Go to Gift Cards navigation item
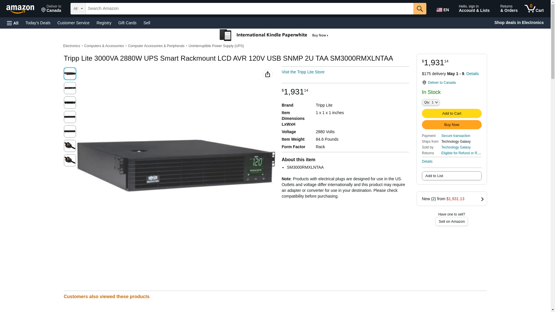Screen dimensions: 555x312 (x=127, y=23)
